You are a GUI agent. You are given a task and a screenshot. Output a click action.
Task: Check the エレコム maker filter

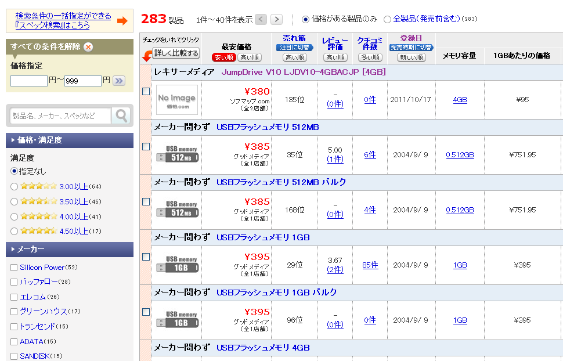pos(14,297)
